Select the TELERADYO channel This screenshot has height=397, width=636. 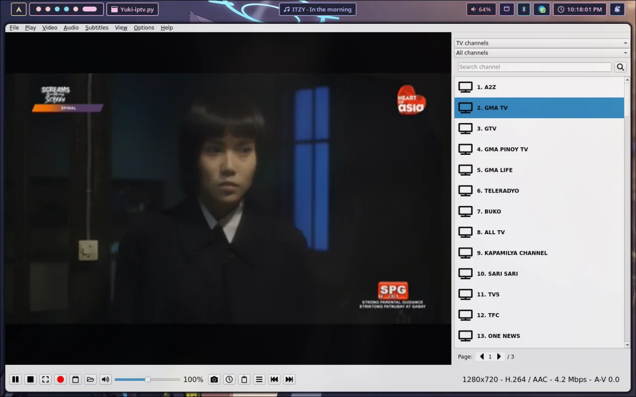(x=539, y=191)
